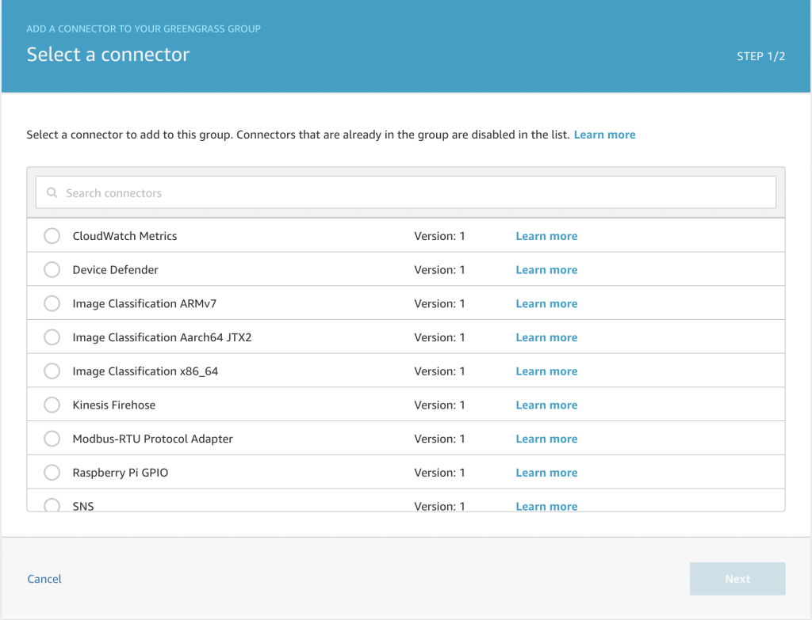
Task: Pick Image Classification x86_64 radio button
Action: [52, 371]
